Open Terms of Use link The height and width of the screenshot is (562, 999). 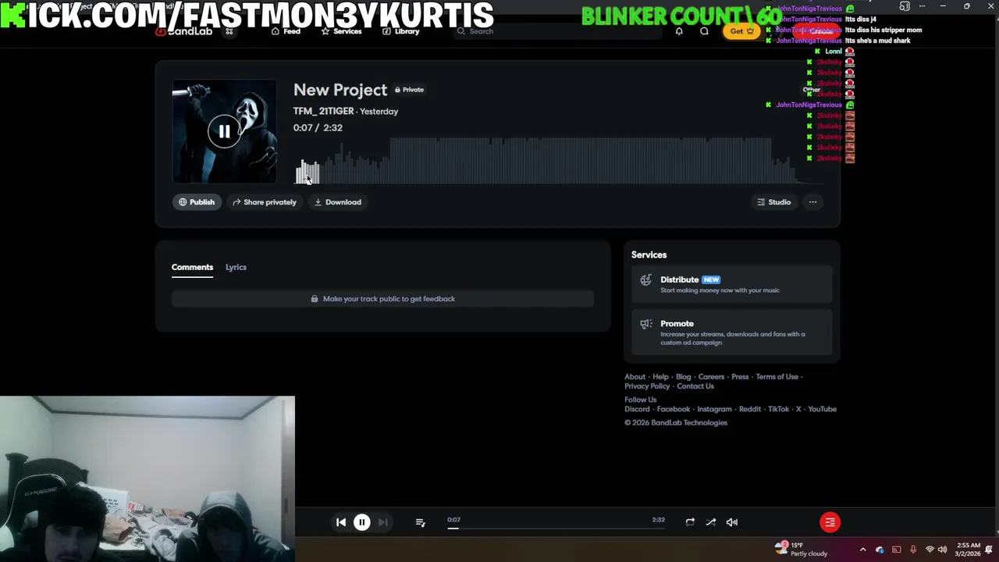coord(777,377)
